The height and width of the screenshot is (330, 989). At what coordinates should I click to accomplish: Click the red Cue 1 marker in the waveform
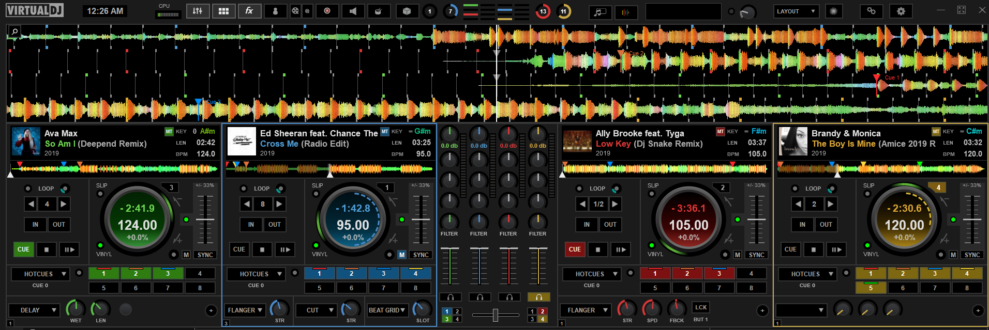[876, 77]
